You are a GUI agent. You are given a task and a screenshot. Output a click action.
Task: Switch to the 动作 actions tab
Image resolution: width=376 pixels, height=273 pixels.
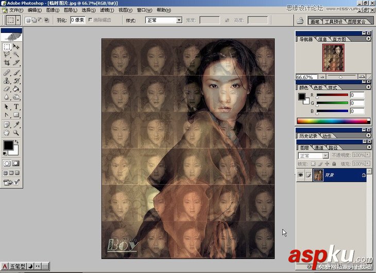coord(327,136)
